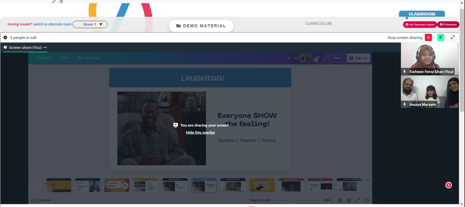Stop screen sharing with red X button
465x207 pixels.
pos(428,38)
